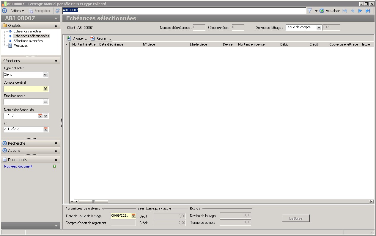Open the Date de saisie calendar picker
Image resolution: width=376 pixels, height=236 pixels.
tap(133, 216)
